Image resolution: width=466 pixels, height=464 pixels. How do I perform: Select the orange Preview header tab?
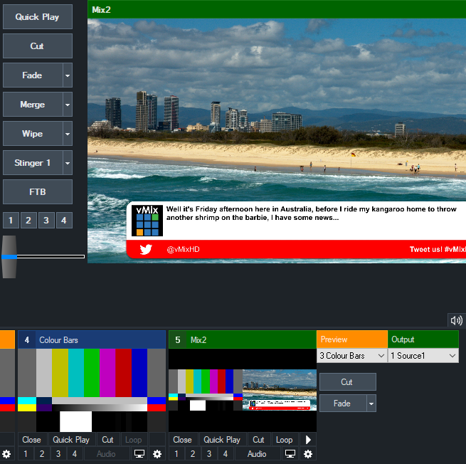click(352, 339)
